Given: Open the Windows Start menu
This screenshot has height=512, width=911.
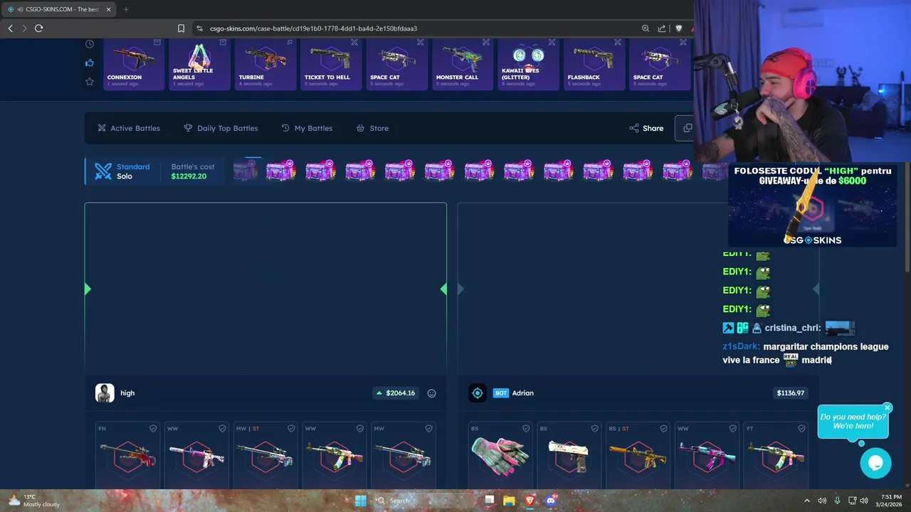Looking at the screenshot, I should coord(361,501).
